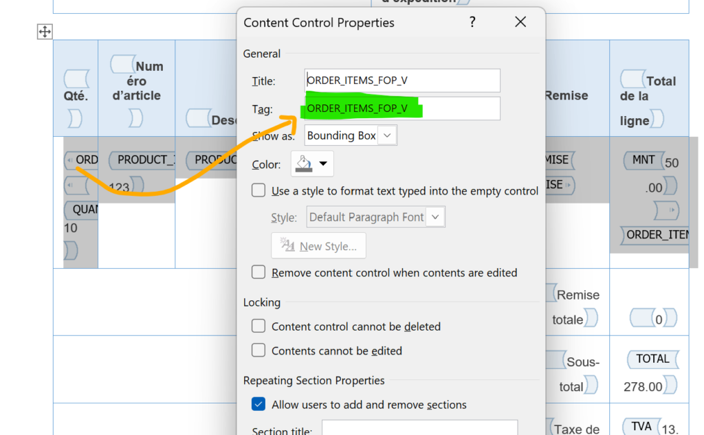Click the Remise totale value 0
704x435 pixels.
pyautogui.click(x=659, y=320)
